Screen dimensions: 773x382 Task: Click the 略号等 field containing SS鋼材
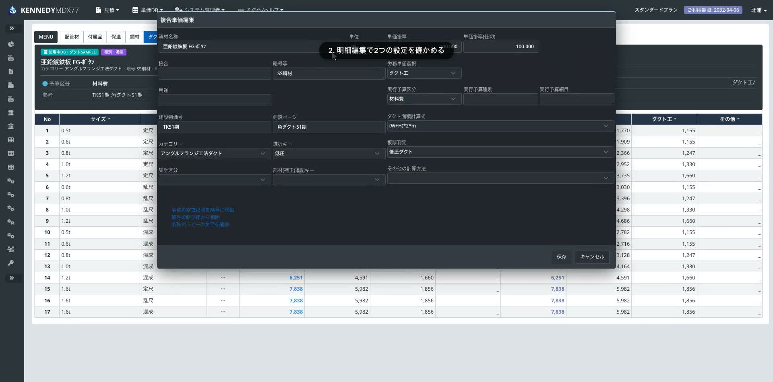click(329, 74)
